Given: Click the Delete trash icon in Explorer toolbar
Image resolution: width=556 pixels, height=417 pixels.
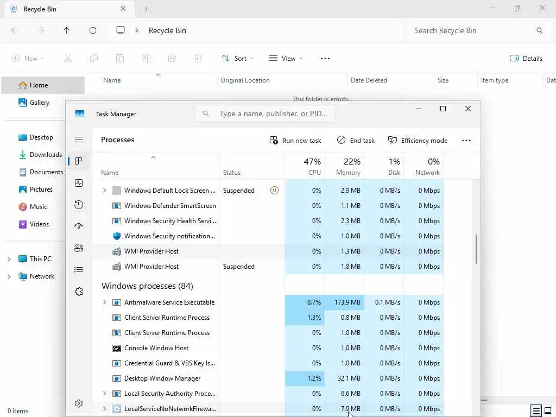Looking at the screenshot, I should pyautogui.click(x=198, y=59).
